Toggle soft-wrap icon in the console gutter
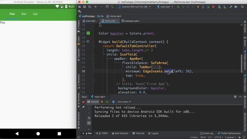This screenshot has width=247, height=139. point(89,118)
